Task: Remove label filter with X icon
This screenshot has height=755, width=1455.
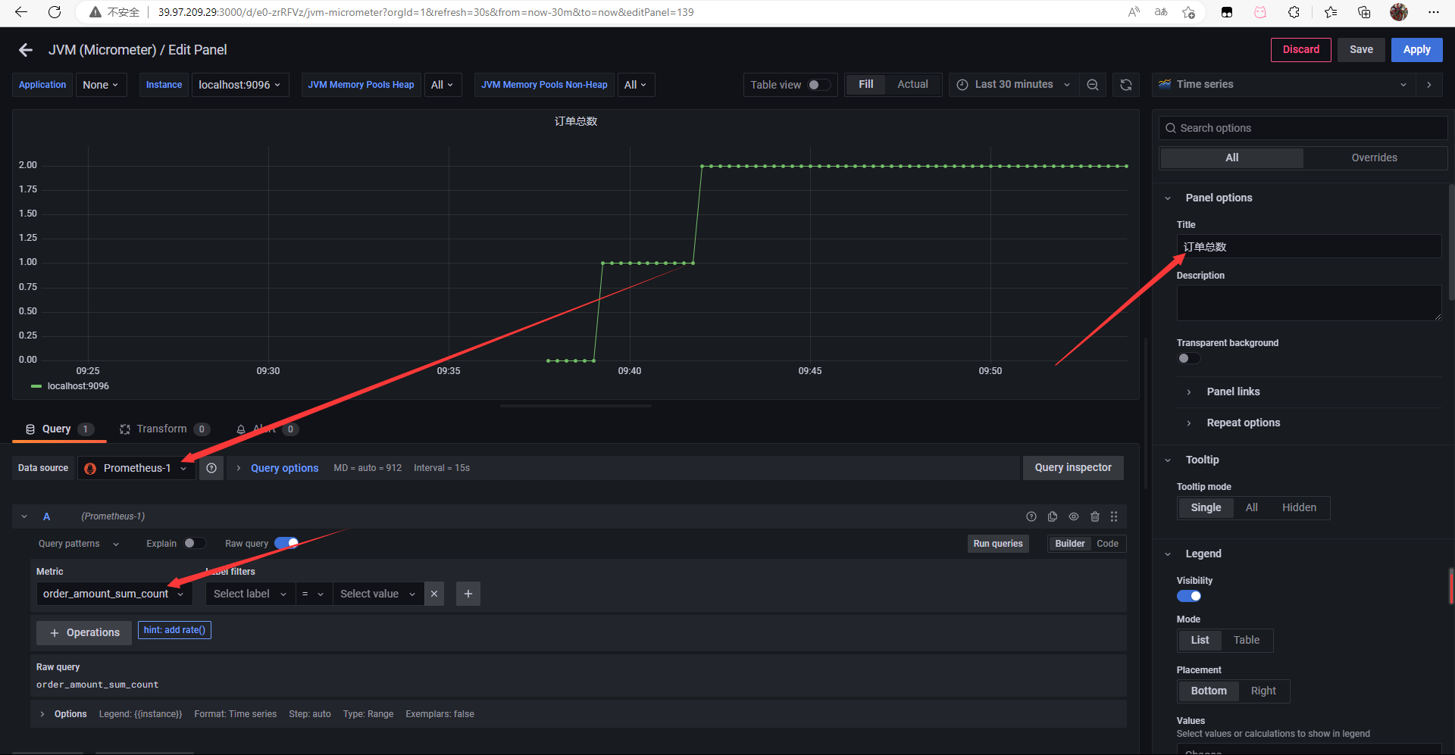Action: (434, 594)
